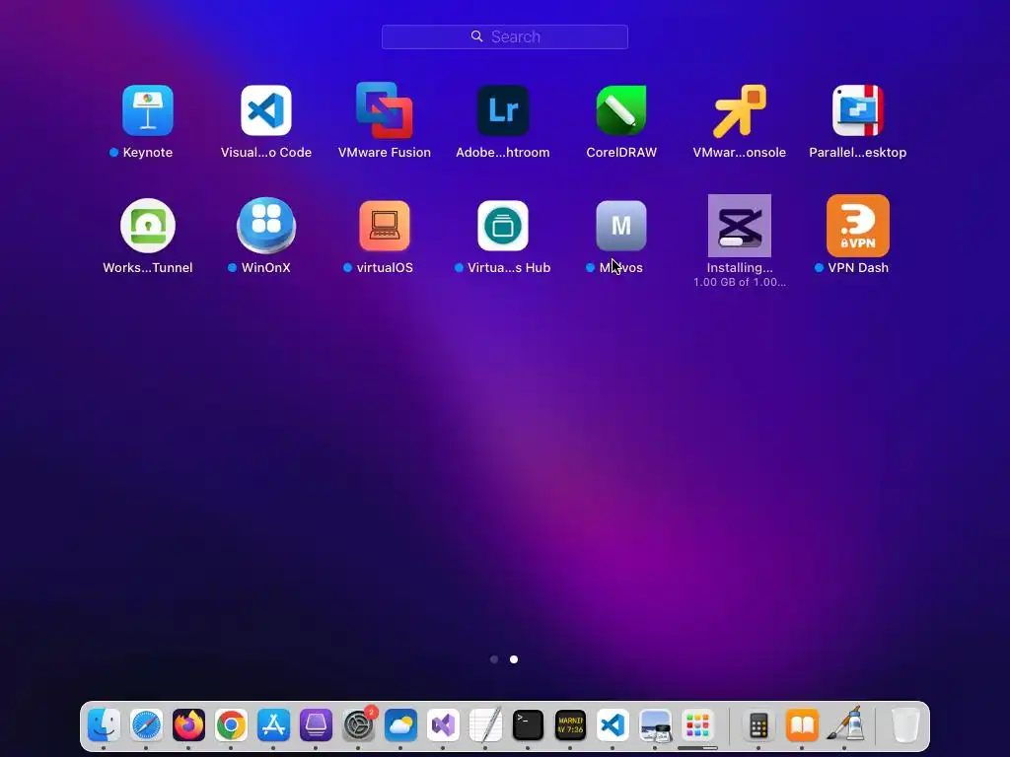
Task: Open virtualOS app
Action: point(385,226)
